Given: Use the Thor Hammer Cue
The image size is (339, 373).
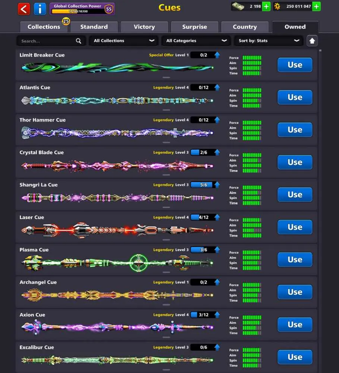Looking at the screenshot, I should coord(295,130).
